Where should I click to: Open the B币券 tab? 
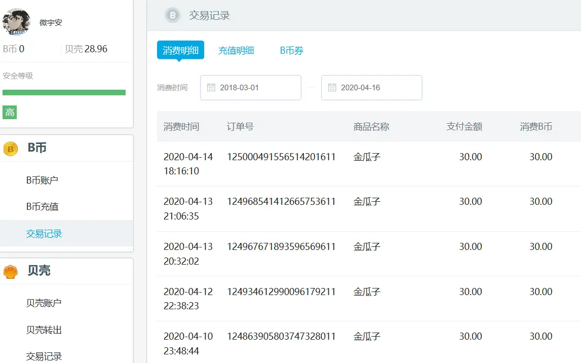pyautogui.click(x=292, y=50)
